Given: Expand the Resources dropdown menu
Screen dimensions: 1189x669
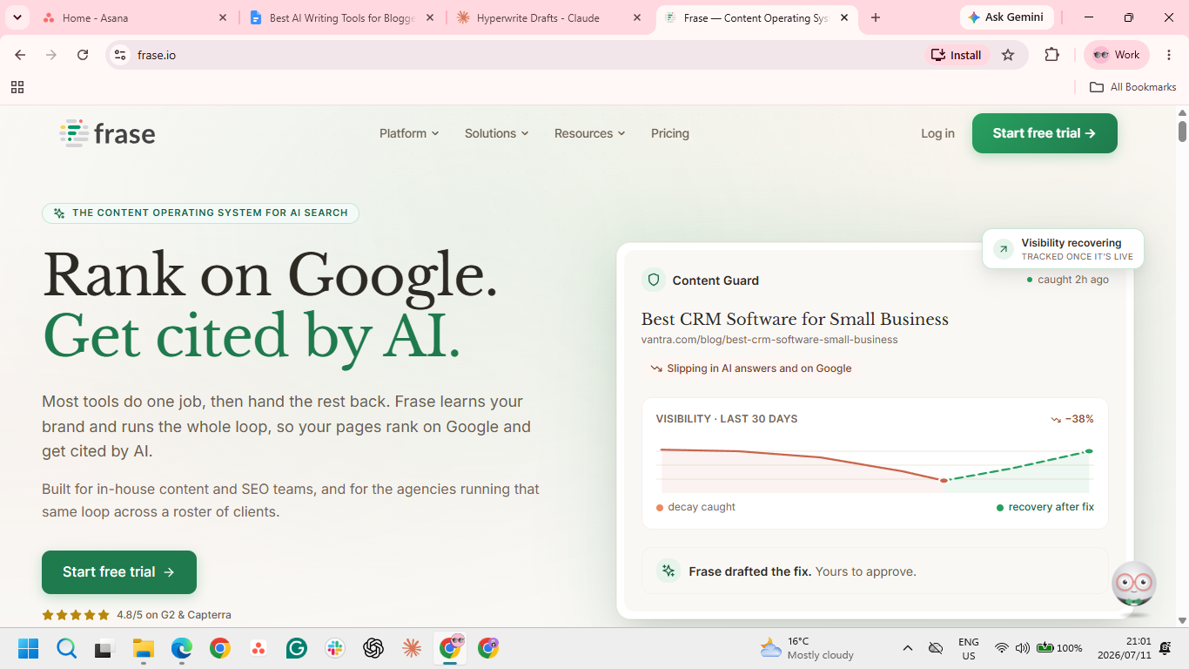Looking at the screenshot, I should tap(590, 133).
